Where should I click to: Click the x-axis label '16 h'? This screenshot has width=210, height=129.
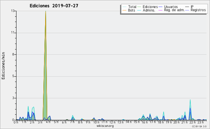145,122
